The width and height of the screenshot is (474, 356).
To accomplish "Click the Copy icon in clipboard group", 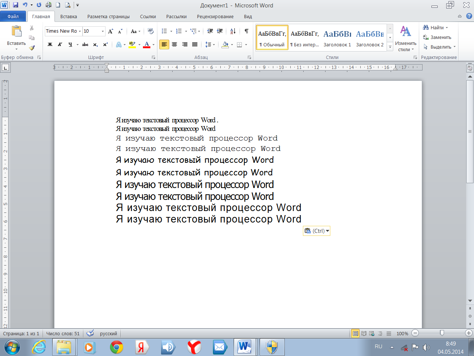I will (x=32, y=38).
